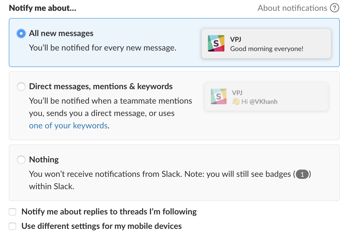This screenshot has height=250, width=347.
Task: Click 'Direct messages, mentions & keywords' label text
Action: pos(101,87)
